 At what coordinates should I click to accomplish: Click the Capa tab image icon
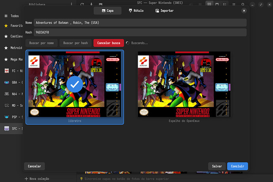point(104,11)
